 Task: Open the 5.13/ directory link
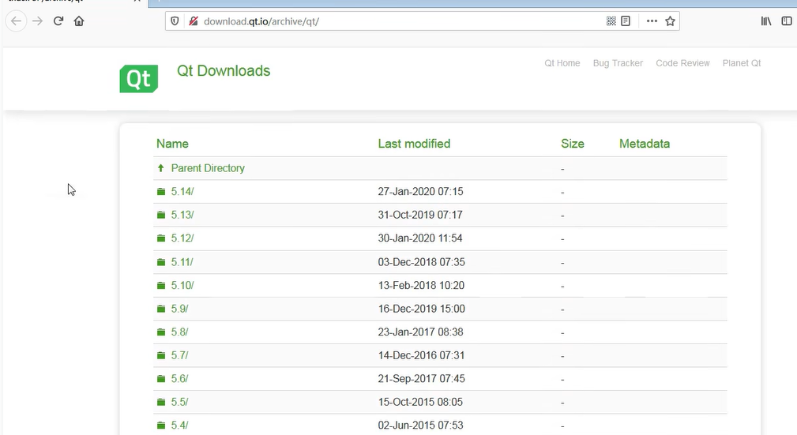point(182,215)
